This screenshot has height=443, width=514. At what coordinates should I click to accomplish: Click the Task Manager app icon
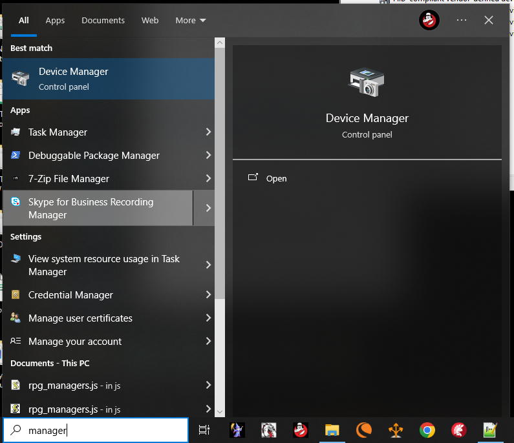click(x=16, y=132)
